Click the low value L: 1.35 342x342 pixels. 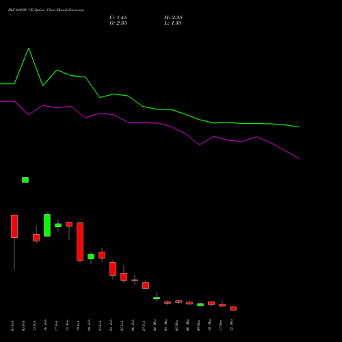pos(173,23)
